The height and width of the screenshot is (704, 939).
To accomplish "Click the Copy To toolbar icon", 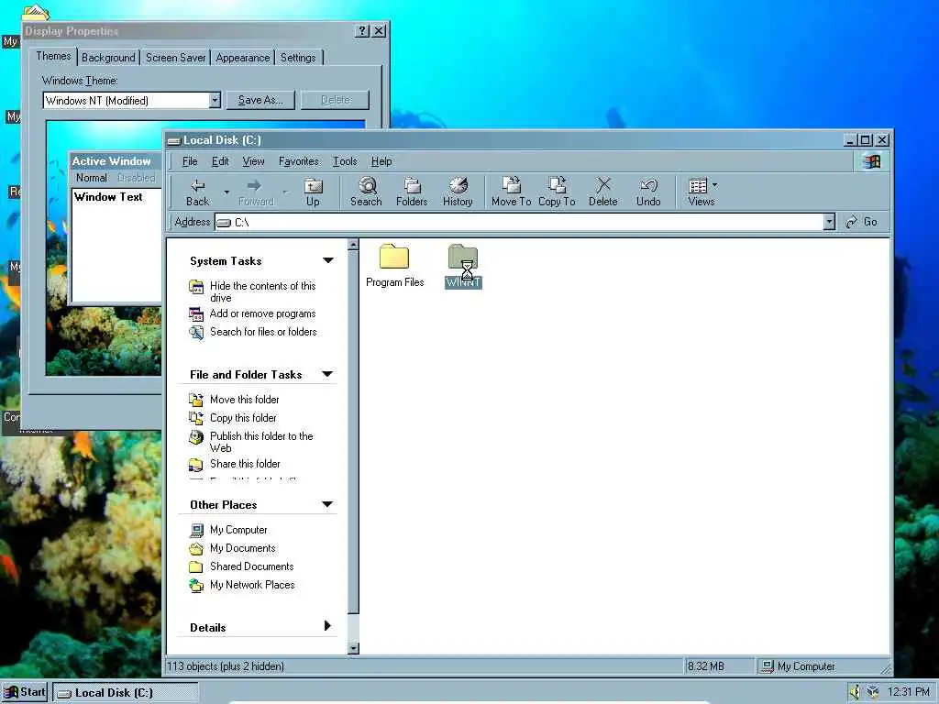I will click(557, 192).
